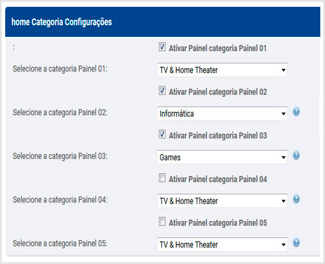Click the Ativar Painel categoria Painel 04 label
Image resolution: width=325 pixels, height=264 pixels.
[x=218, y=180]
